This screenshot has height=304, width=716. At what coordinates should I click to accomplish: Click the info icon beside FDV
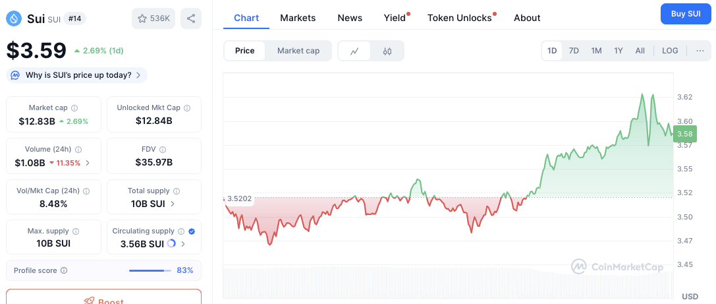click(x=163, y=150)
